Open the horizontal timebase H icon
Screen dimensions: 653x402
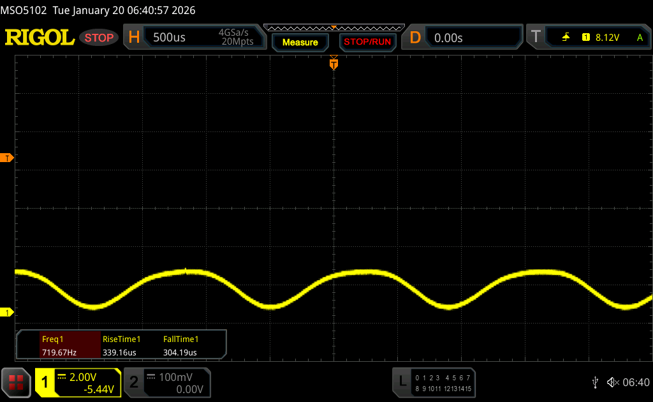[x=134, y=38]
